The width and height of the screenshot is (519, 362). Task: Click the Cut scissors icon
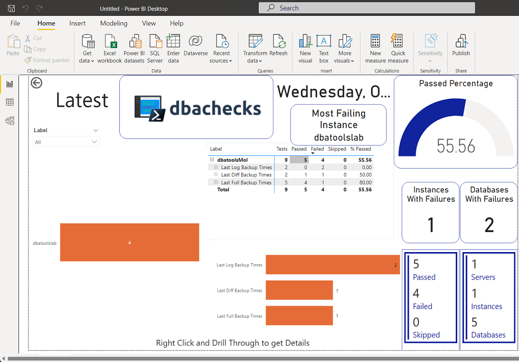tap(28, 38)
